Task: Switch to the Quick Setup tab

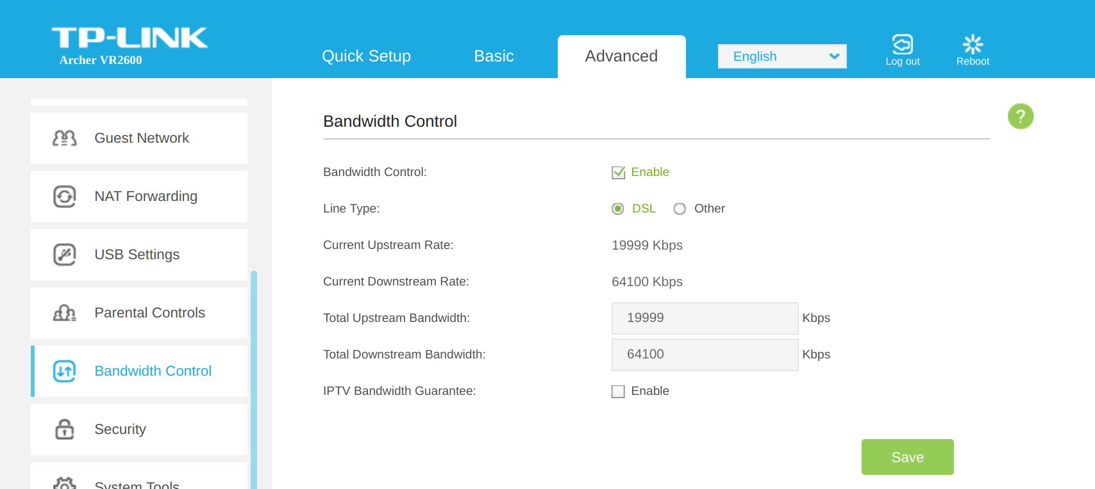Action: (366, 56)
